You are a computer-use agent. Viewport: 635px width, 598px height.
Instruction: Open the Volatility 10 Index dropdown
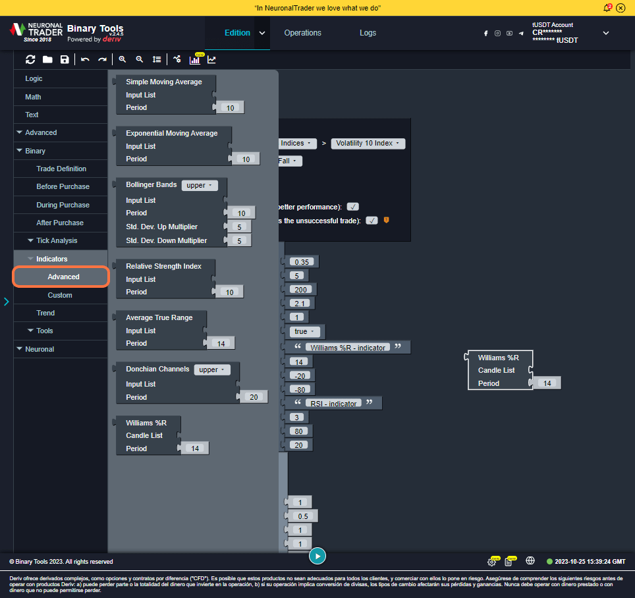(x=368, y=143)
